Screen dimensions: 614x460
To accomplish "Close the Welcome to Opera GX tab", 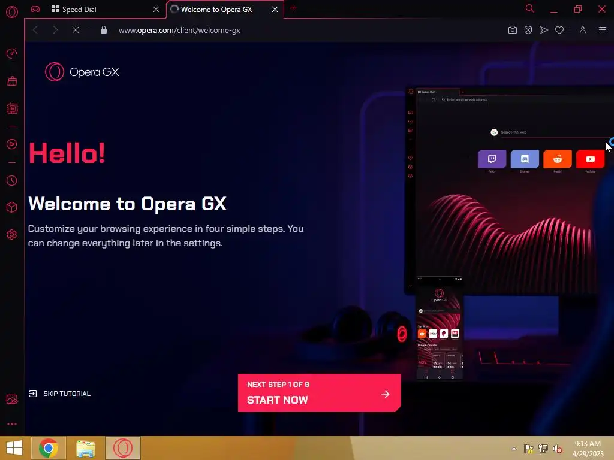I will [x=275, y=10].
